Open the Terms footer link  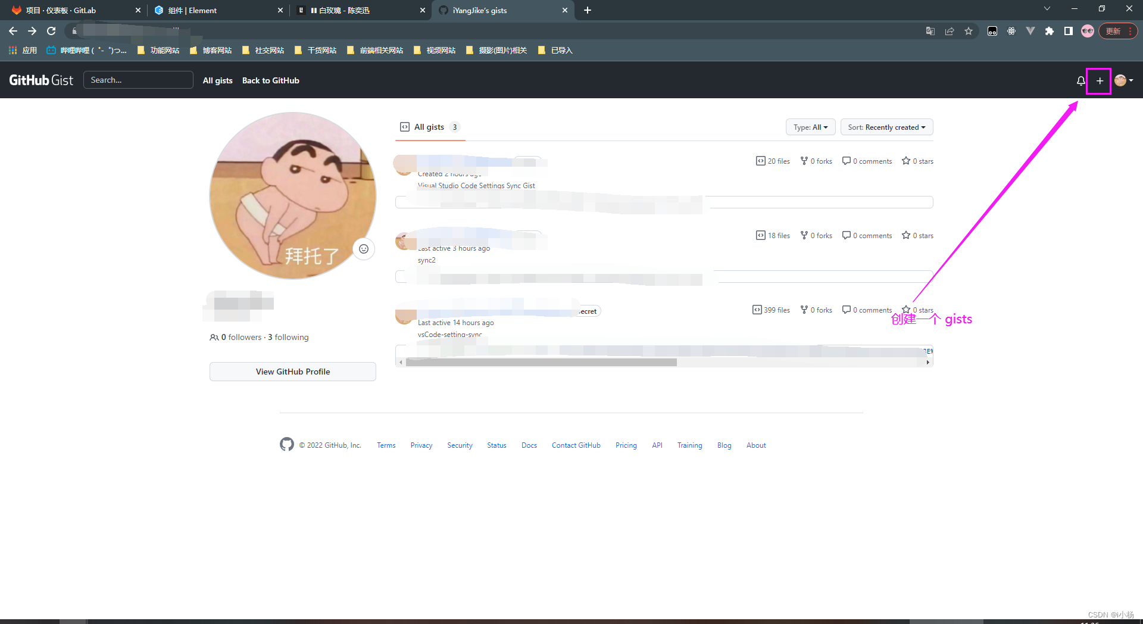pyautogui.click(x=386, y=445)
